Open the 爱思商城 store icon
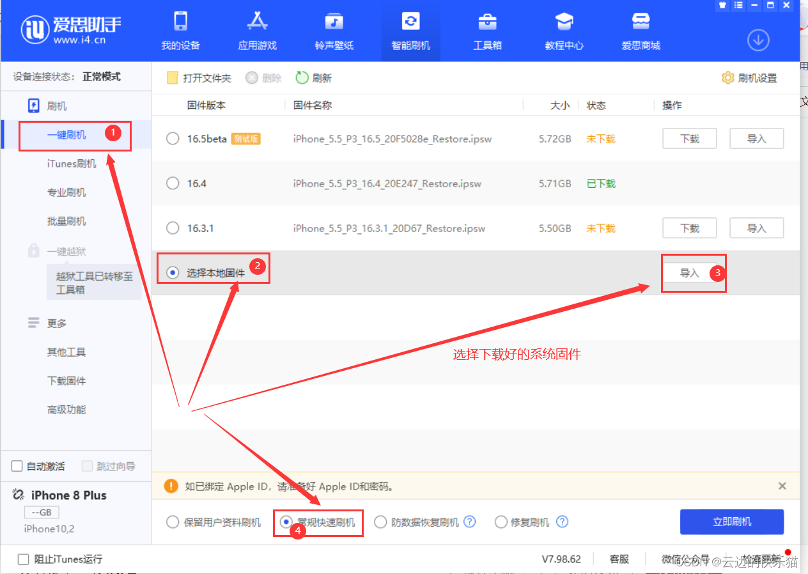 point(641,21)
